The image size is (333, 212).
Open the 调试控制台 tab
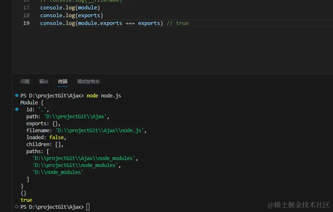pos(88,81)
